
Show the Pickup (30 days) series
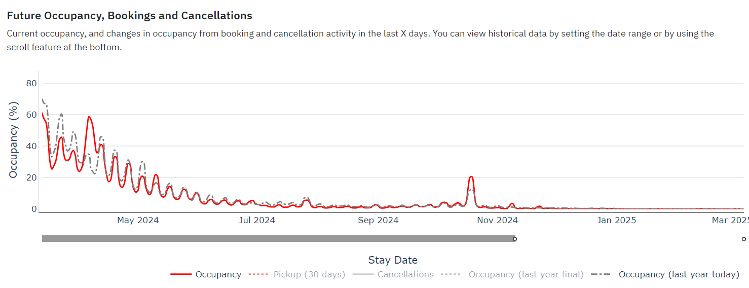point(309,274)
